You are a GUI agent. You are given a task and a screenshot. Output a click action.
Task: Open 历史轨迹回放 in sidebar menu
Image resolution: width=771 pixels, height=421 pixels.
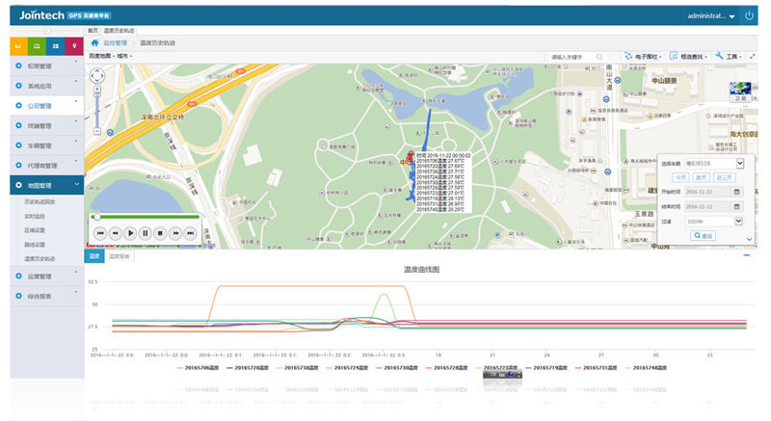46,201
